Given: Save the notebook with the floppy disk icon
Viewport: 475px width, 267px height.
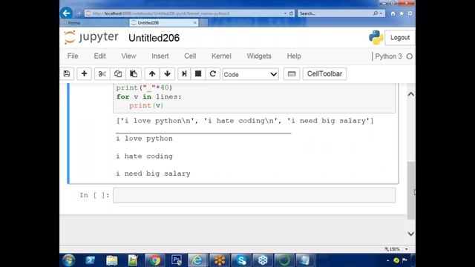Looking at the screenshot, I should (67, 74).
